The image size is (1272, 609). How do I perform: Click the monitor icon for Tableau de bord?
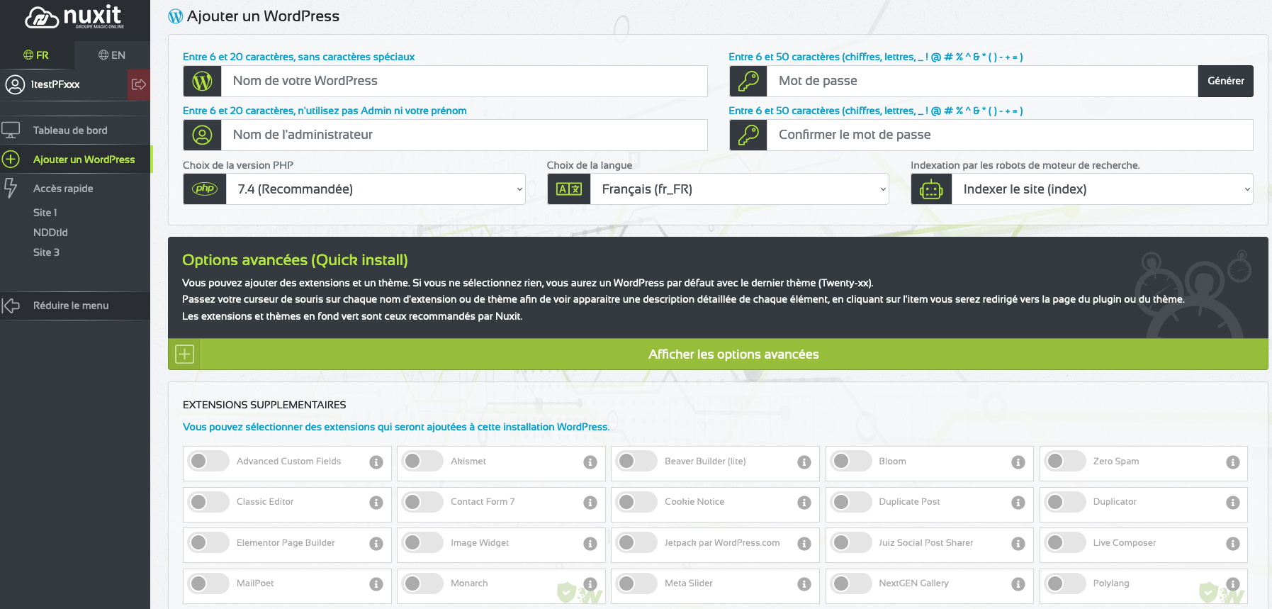pyautogui.click(x=11, y=130)
